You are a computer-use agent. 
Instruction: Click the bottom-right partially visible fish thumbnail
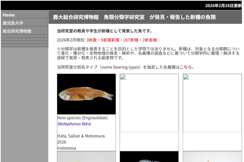pos(212,157)
